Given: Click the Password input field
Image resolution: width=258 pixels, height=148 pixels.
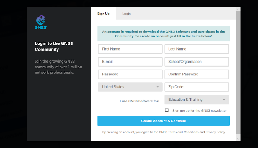Looking at the screenshot, I should click(130, 74).
